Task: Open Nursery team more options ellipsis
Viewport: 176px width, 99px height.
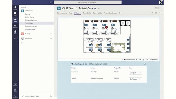Action: (51, 34)
